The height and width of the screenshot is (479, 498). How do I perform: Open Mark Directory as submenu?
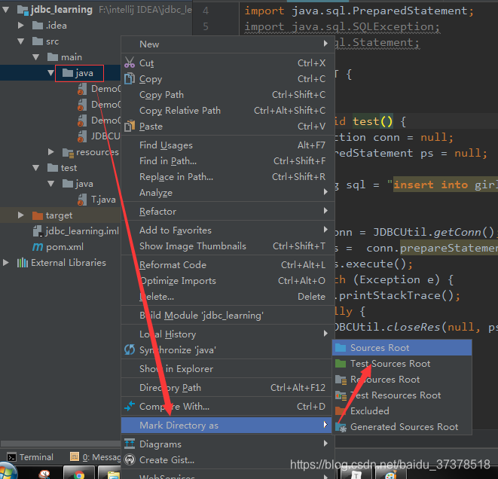228,425
